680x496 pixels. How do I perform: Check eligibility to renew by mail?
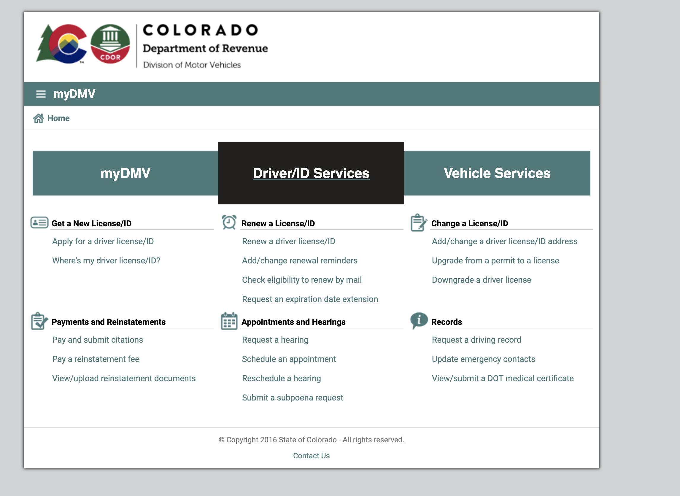pos(302,280)
